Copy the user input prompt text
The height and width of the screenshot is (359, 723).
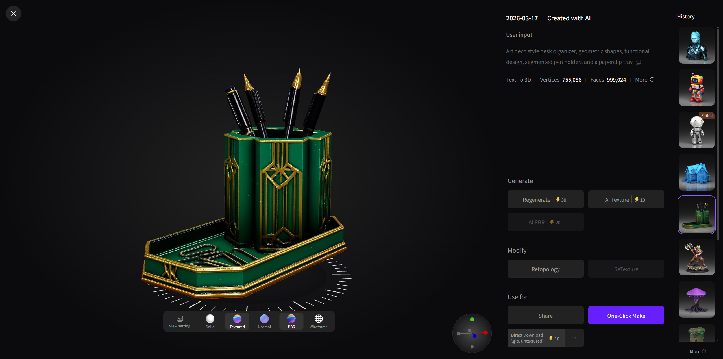tap(638, 62)
